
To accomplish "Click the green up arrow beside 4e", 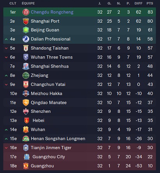I will click(6, 39).
